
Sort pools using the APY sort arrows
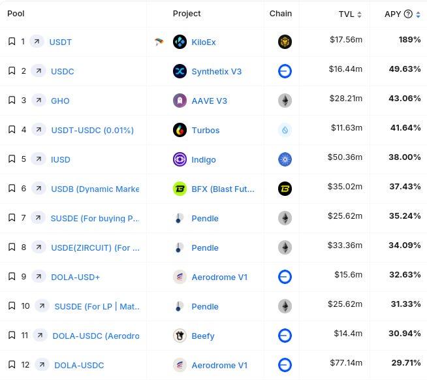pyautogui.click(x=418, y=14)
